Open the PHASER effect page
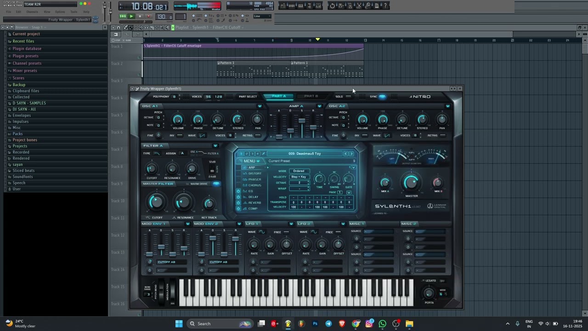Viewport: 588px width, 331px height. (254, 179)
